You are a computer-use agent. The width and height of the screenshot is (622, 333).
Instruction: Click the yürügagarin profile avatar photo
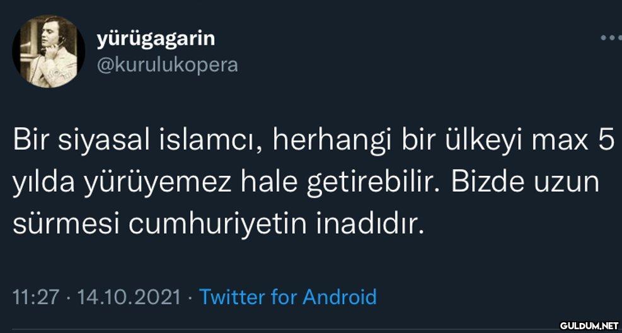point(49,52)
